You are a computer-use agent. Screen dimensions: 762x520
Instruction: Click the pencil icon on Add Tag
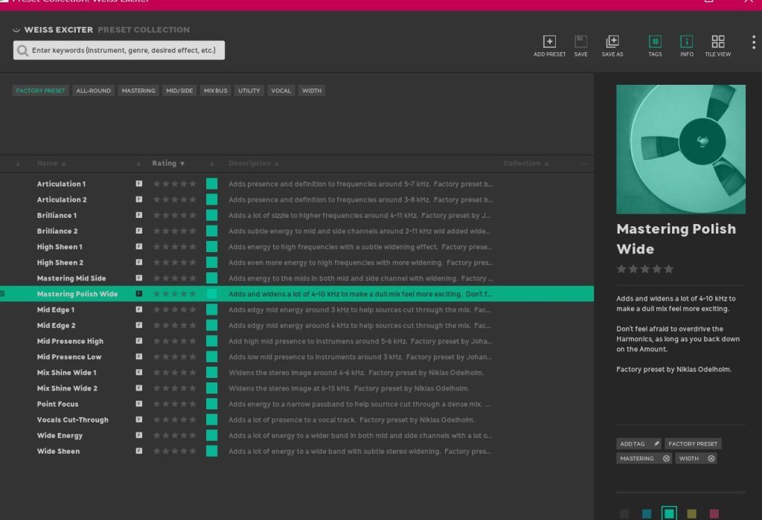pos(656,444)
